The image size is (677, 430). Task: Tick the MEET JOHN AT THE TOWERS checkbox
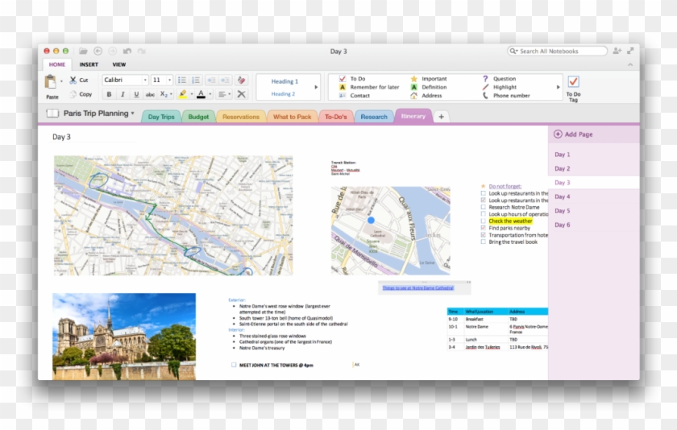click(x=234, y=365)
